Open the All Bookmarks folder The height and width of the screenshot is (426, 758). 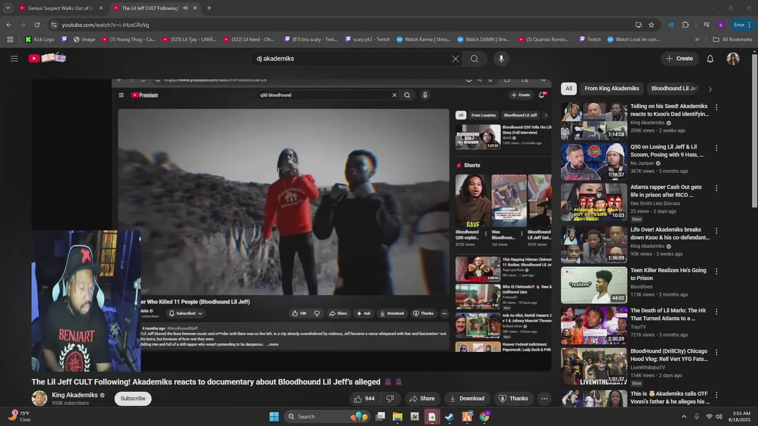tap(733, 40)
